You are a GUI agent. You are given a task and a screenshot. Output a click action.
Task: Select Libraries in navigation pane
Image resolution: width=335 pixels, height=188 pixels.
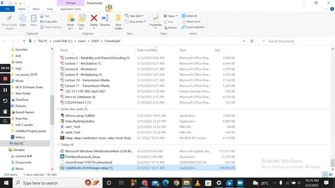pyautogui.click(x=19, y=150)
